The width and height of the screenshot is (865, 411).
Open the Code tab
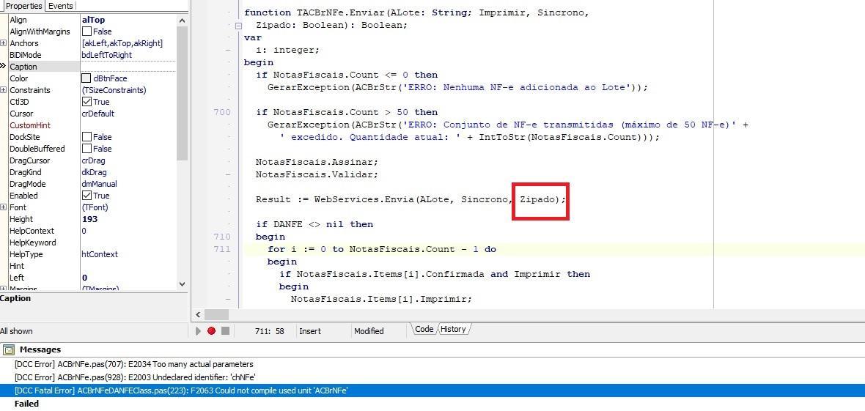(x=424, y=330)
